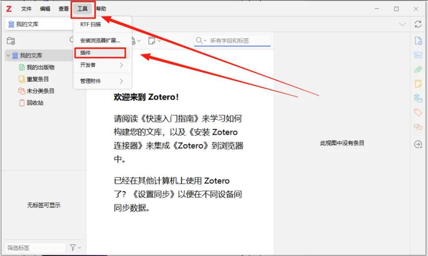Click the Zotero Z logo icon

tap(9, 9)
